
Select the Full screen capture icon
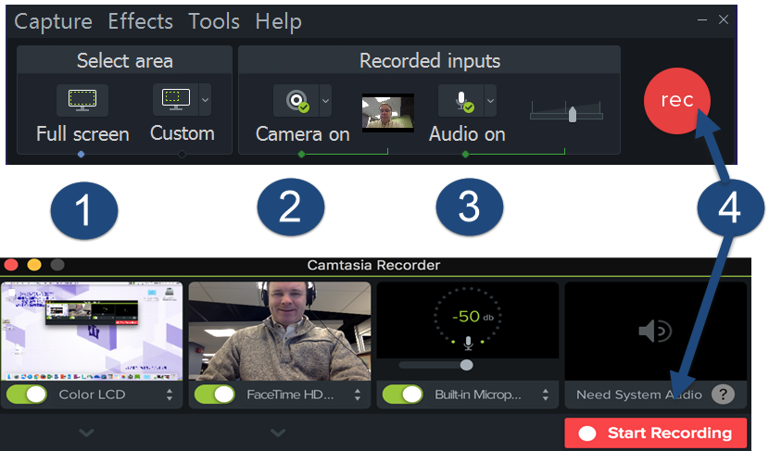tap(82, 101)
